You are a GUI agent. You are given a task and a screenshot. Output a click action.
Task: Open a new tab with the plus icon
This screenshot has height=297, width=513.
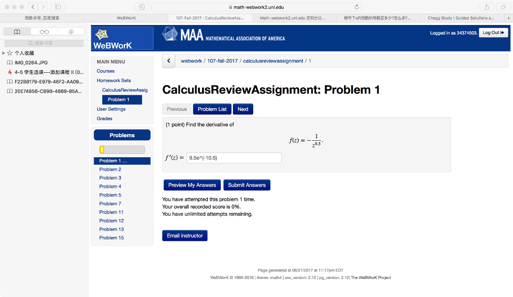(x=508, y=18)
